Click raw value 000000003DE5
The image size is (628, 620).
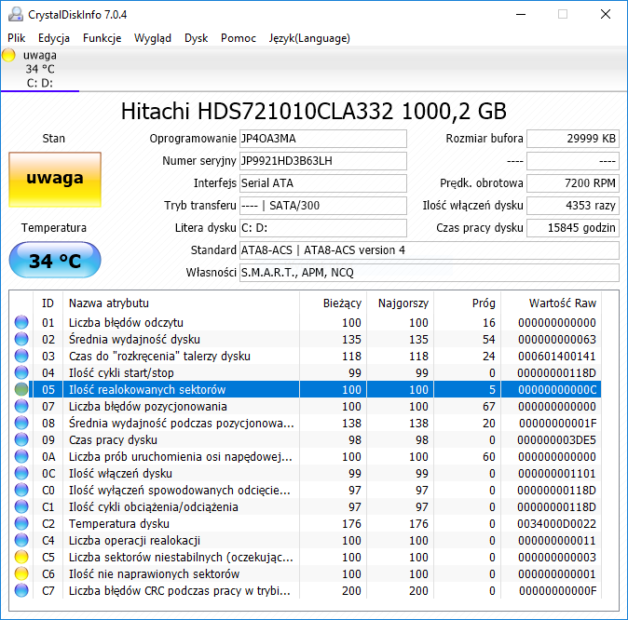point(556,440)
